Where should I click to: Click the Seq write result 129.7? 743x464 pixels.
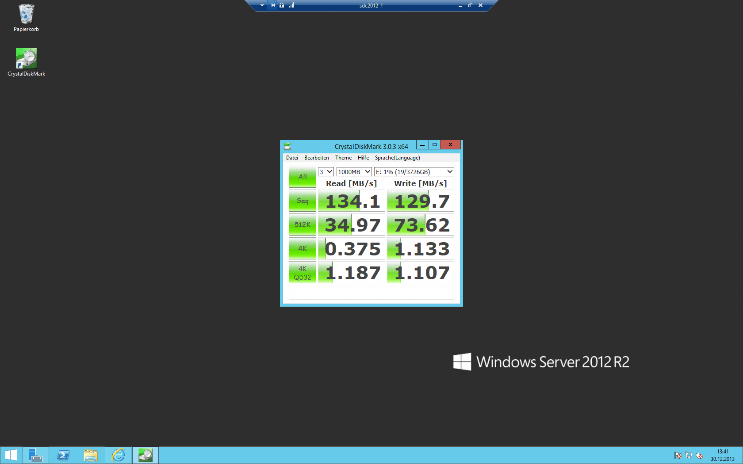421,201
